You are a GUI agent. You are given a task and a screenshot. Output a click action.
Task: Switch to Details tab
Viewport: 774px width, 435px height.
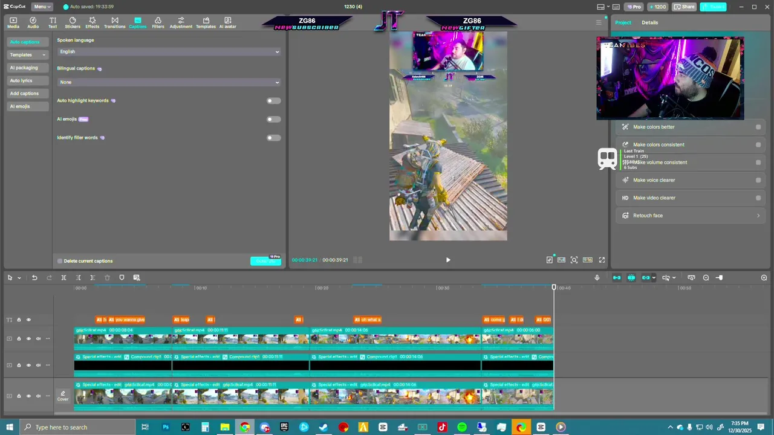click(x=650, y=22)
